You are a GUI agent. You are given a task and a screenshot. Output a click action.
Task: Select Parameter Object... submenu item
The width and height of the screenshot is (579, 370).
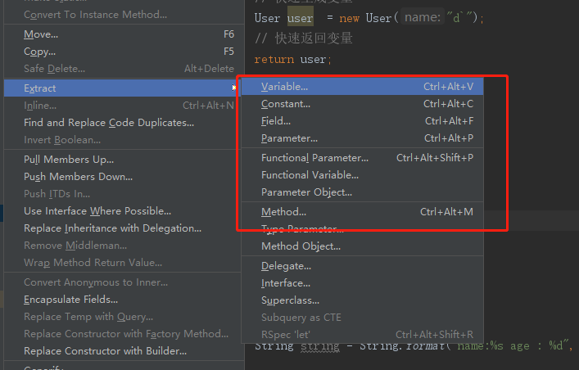tap(362, 192)
